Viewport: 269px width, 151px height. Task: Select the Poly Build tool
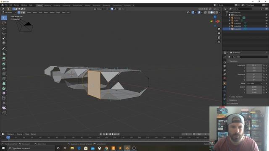[4, 83]
